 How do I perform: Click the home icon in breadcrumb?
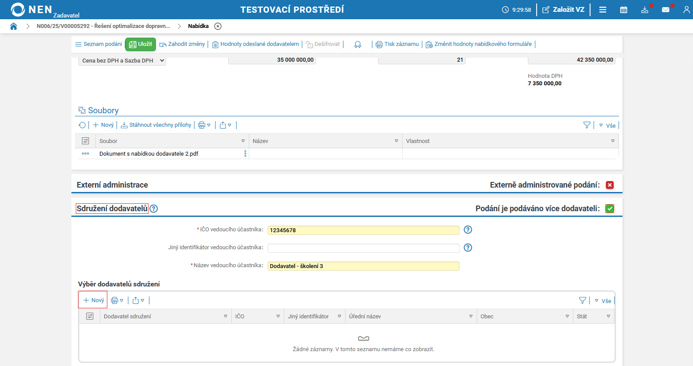[x=14, y=26]
